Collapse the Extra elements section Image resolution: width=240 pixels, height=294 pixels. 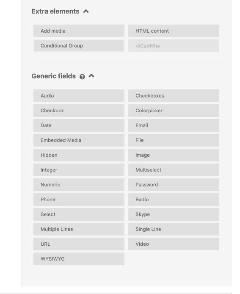click(86, 11)
